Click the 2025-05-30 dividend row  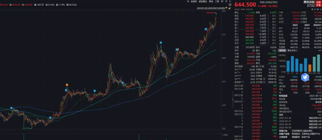[x=300, y=118]
